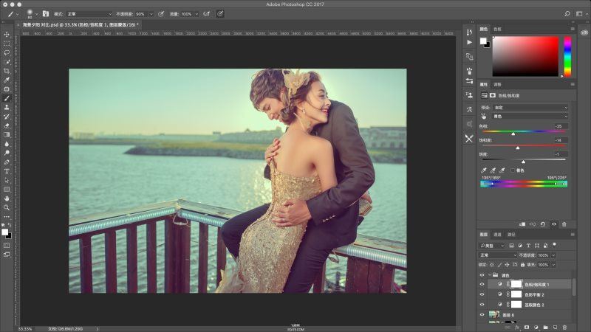Open the flow 100% dropdown arrow
591x332 pixels.
click(197, 14)
